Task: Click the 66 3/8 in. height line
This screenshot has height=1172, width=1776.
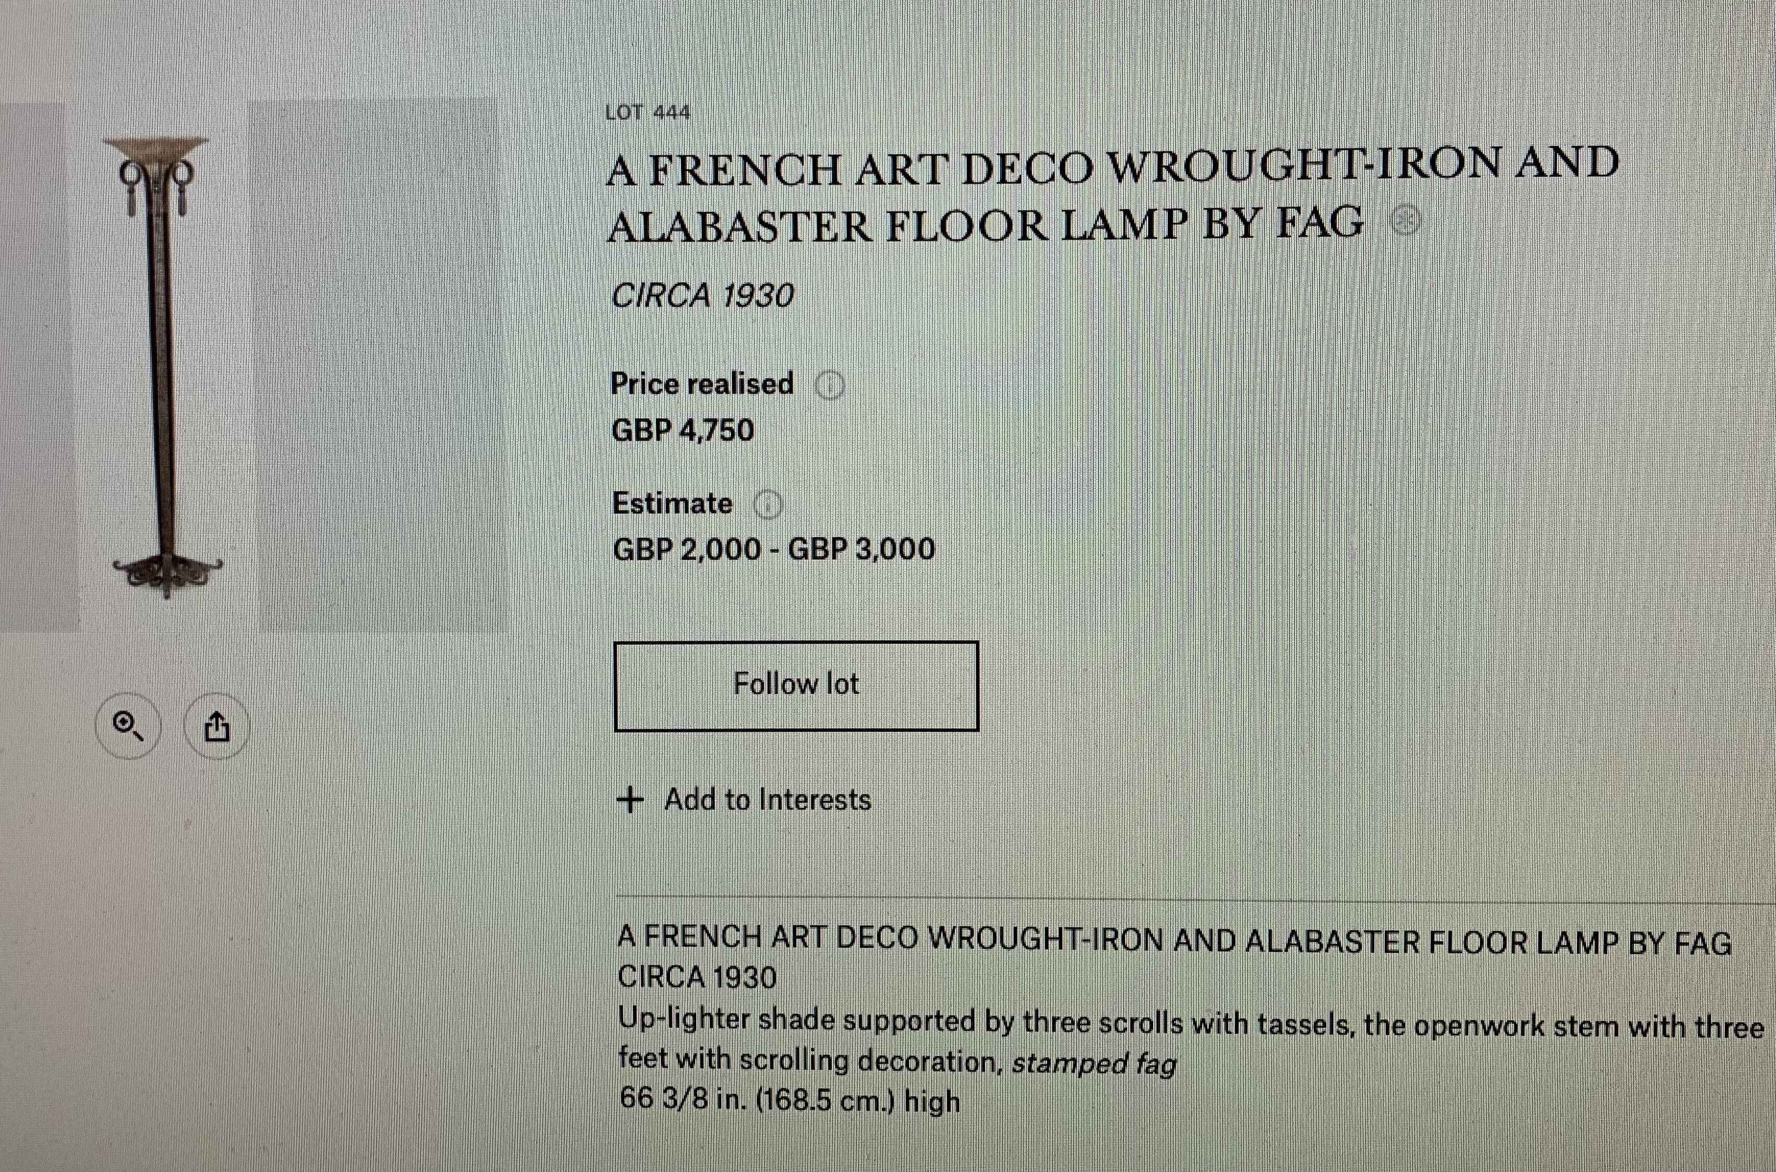Action: pos(789,1100)
